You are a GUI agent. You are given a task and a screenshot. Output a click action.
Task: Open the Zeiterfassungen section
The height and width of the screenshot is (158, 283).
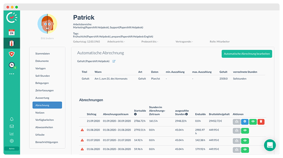(x=44, y=90)
